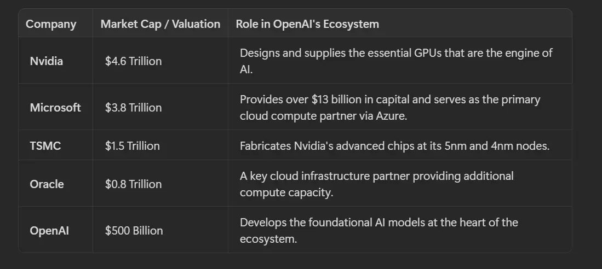This screenshot has height=269, width=602.
Task: Click the $1.5 Trillion valuation cell
Action: coord(132,146)
